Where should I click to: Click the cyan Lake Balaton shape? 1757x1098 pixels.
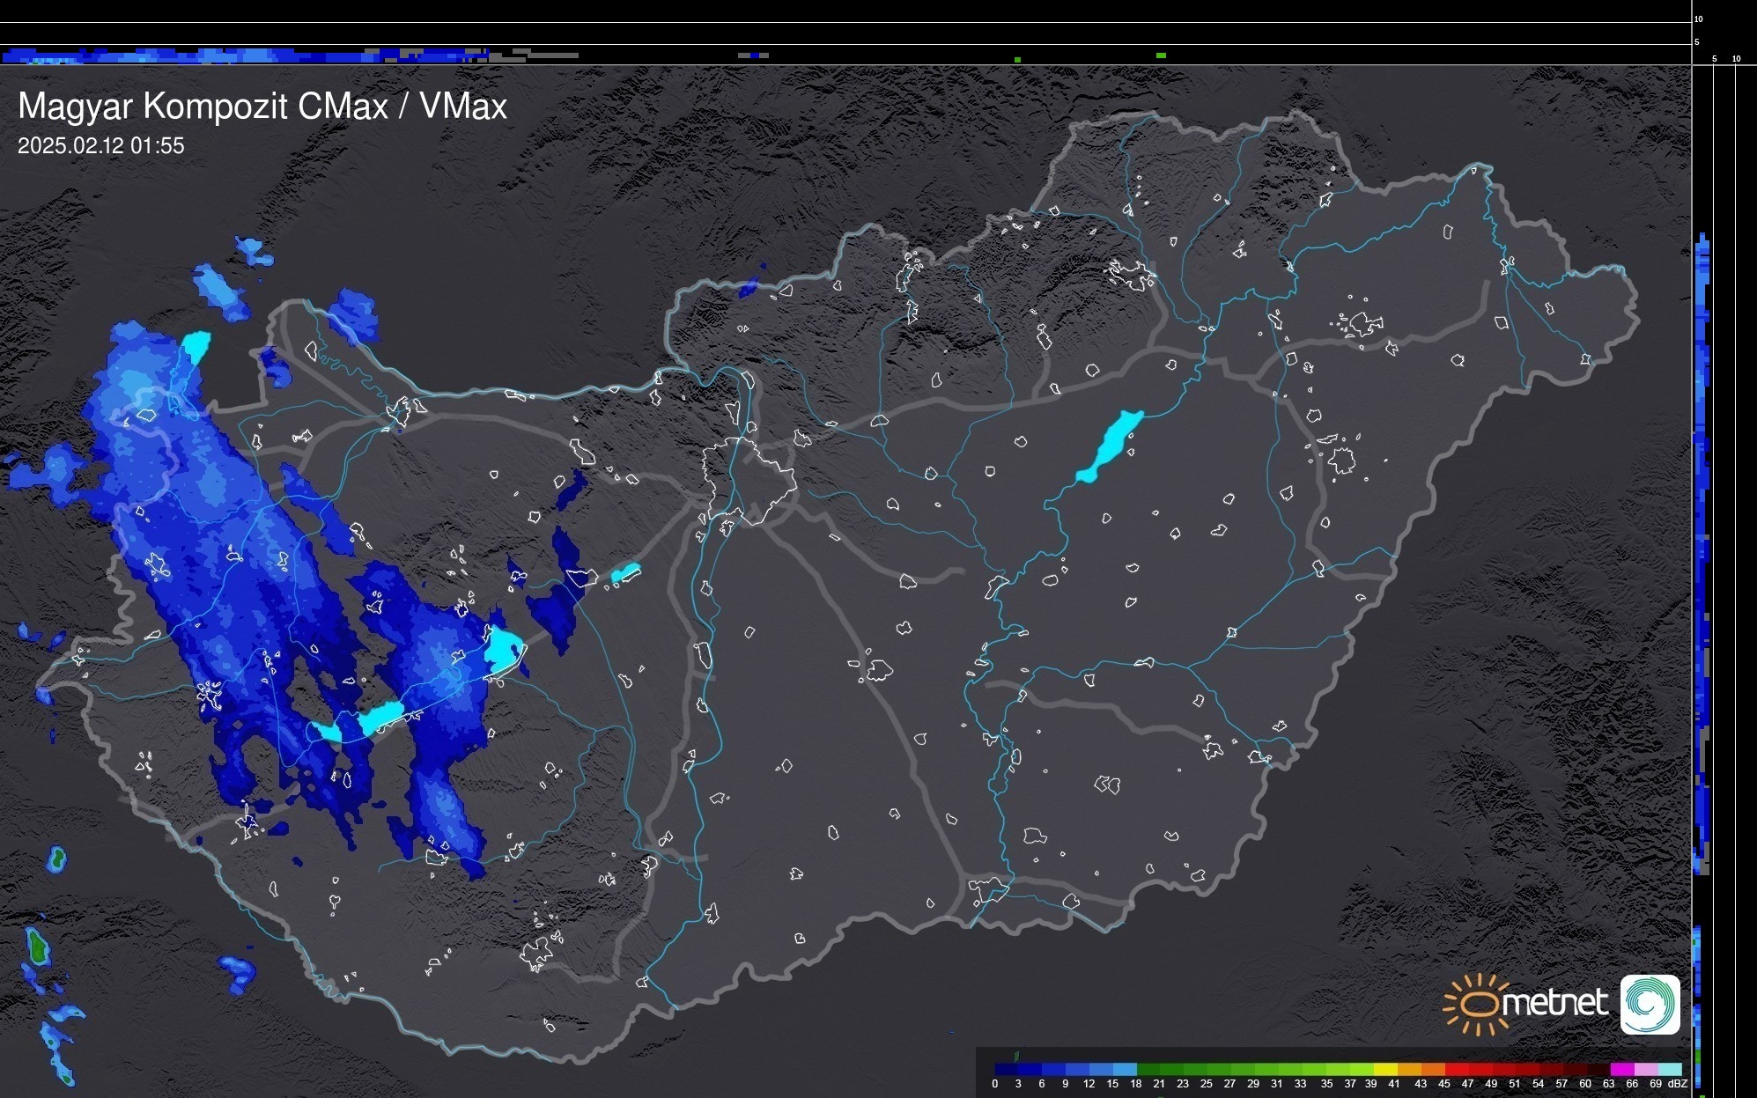pos(380,717)
